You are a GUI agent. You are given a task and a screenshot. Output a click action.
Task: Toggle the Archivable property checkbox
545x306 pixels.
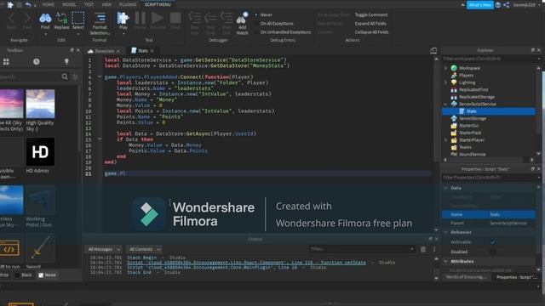point(493,241)
